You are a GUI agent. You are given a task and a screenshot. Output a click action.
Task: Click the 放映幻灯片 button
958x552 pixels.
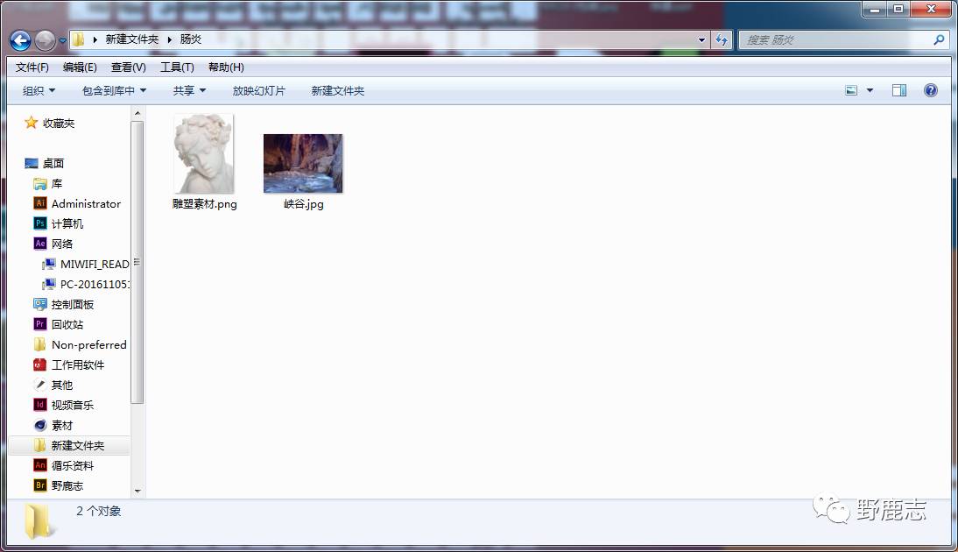tap(258, 90)
